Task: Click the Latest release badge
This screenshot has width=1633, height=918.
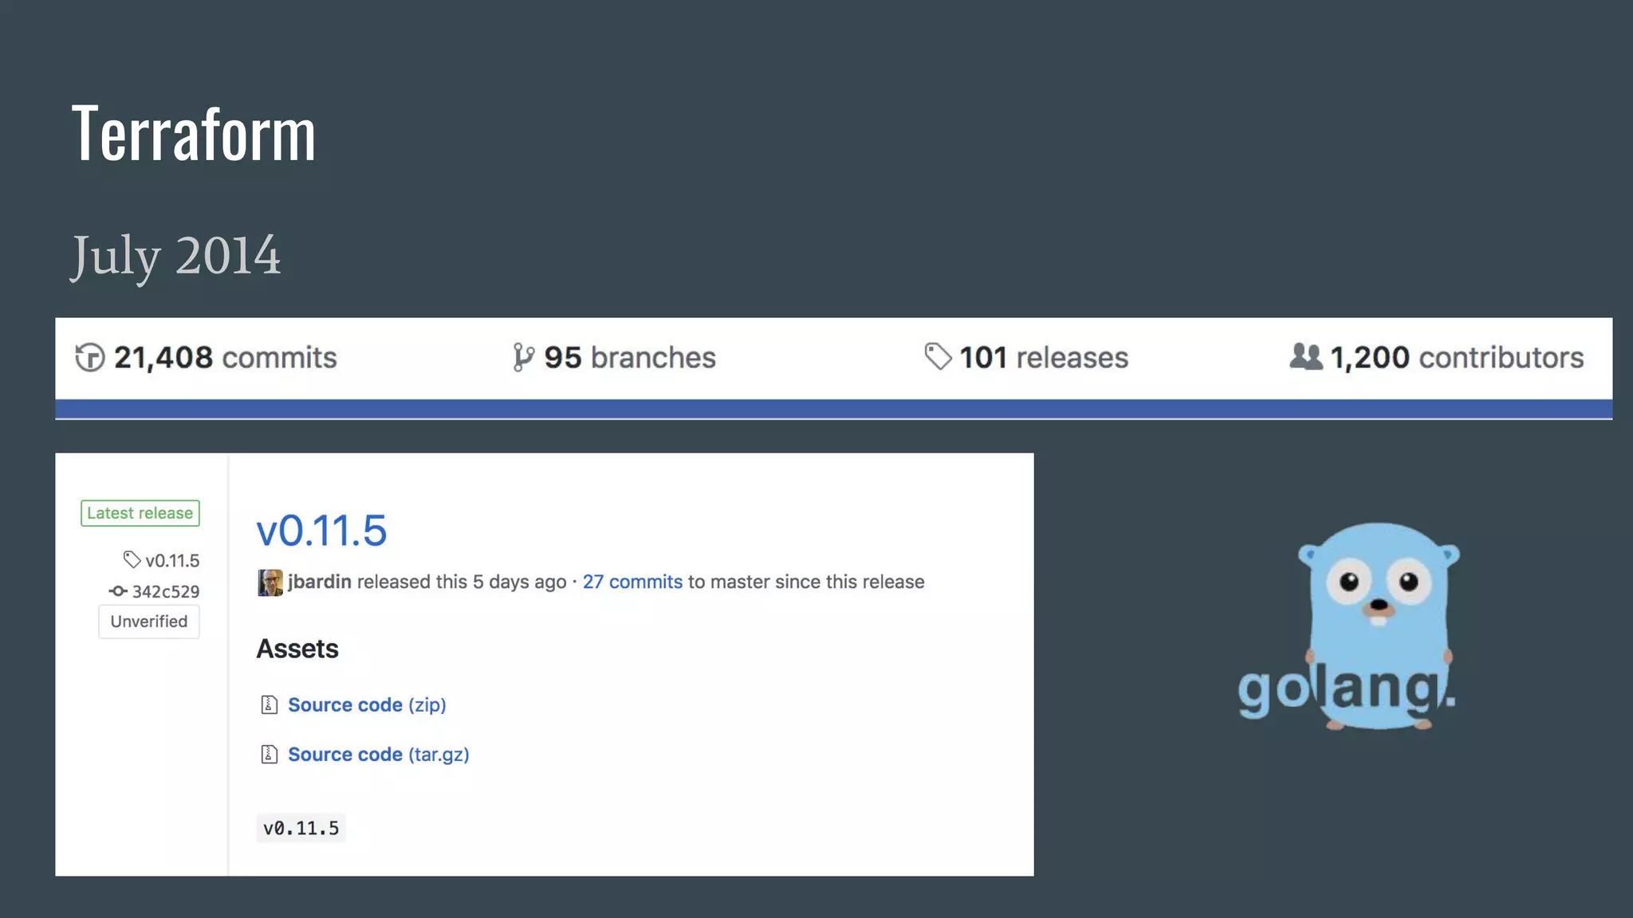Action: 140,513
